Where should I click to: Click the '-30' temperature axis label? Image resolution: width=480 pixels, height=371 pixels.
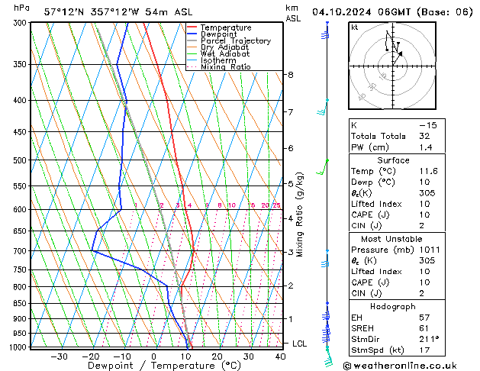click(x=59, y=356)
